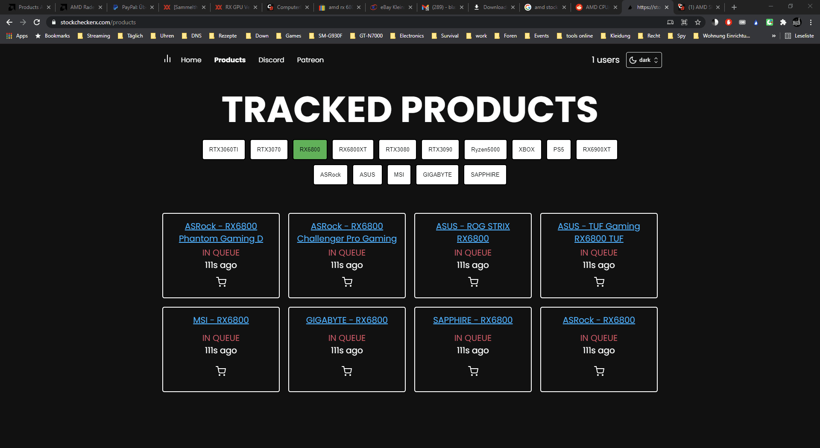
Task: Open the Discord nav link
Action: pyautogui.click(x=271, y=60)
